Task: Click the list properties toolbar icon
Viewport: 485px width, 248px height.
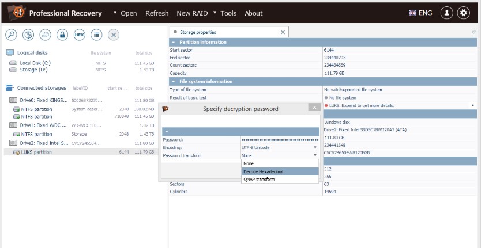Action: tap(96, 35)
